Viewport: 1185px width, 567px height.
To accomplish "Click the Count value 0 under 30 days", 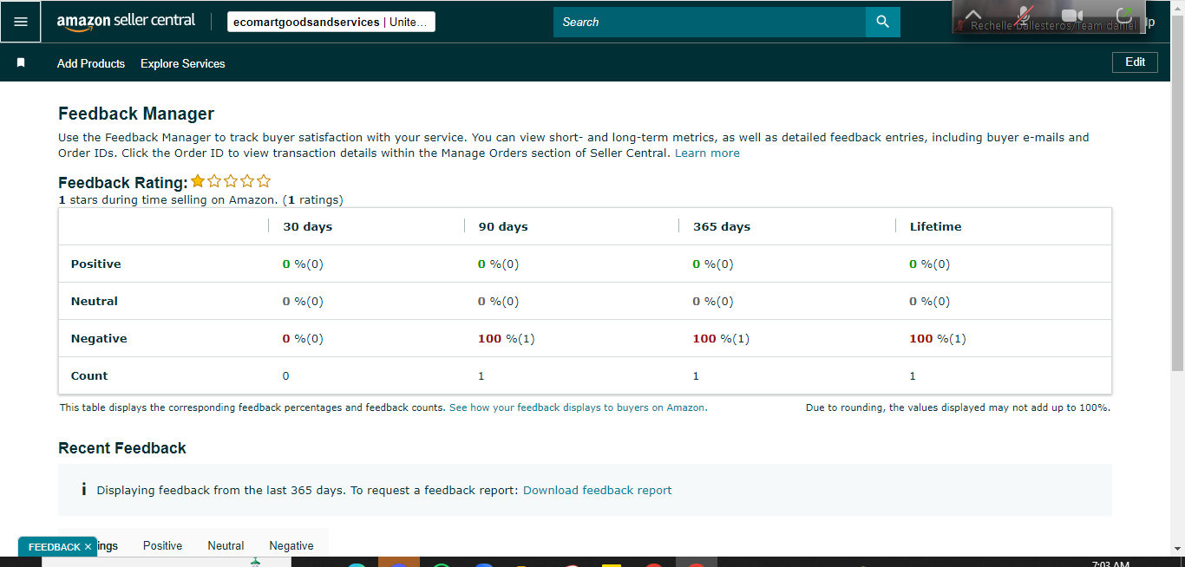I will tap(286, 375).
